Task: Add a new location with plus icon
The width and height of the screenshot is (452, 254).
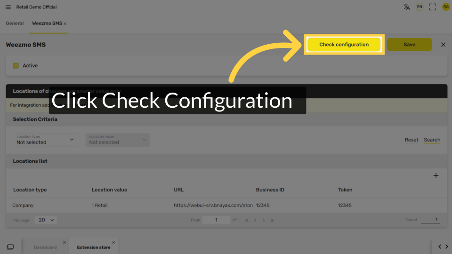Action: [436, 175]
